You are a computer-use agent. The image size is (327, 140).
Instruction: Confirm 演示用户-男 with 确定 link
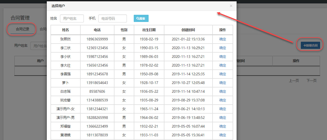[223, 118]
